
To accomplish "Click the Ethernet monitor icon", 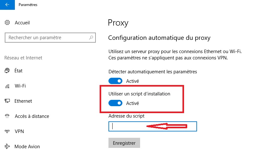I will pyautogui.click(x=7, y=101).
